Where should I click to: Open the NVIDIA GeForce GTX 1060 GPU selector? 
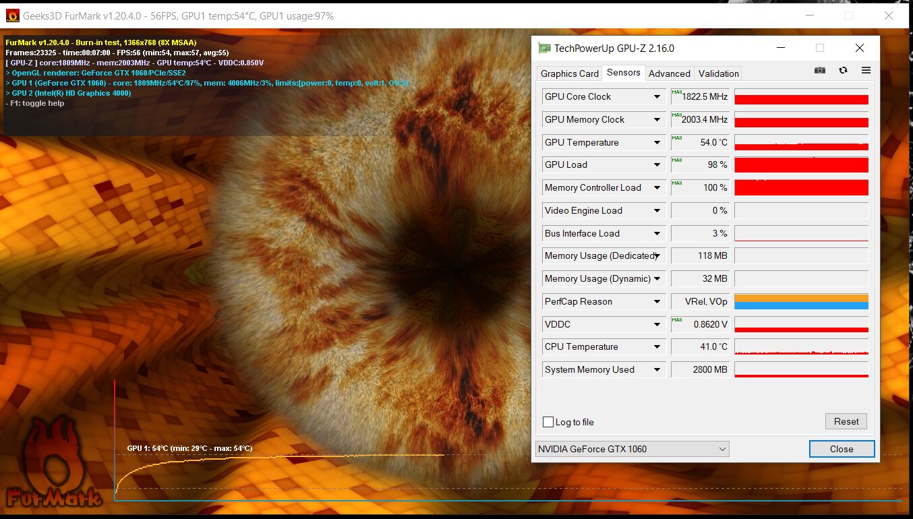pos(632,449)
